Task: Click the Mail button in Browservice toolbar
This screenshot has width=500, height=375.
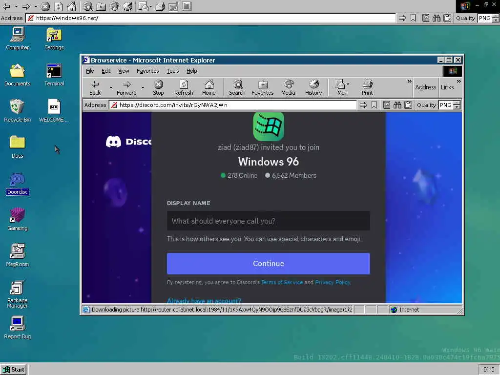Action: tap(342, 87)
